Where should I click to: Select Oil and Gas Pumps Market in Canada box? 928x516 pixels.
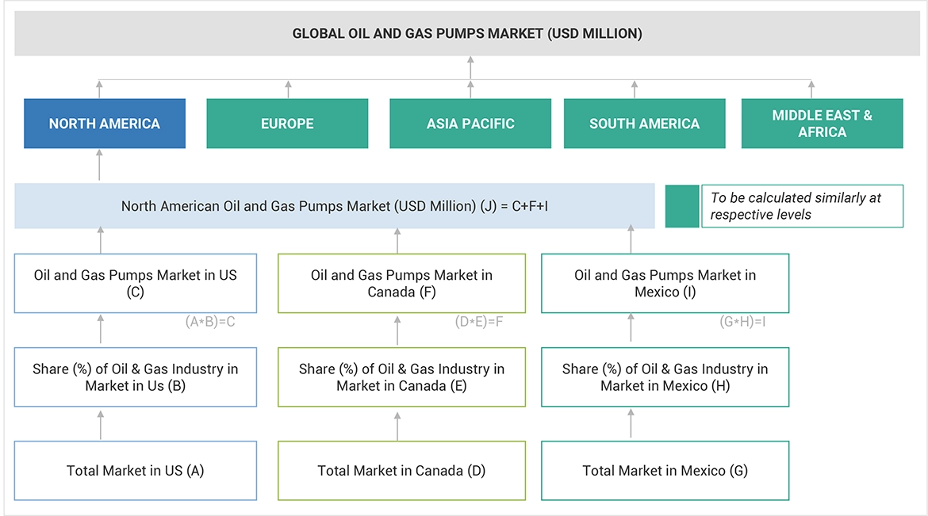[401, 283]
